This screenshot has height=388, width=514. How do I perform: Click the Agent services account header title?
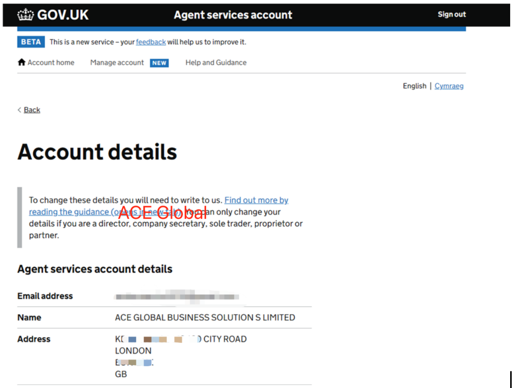[233, 15]
